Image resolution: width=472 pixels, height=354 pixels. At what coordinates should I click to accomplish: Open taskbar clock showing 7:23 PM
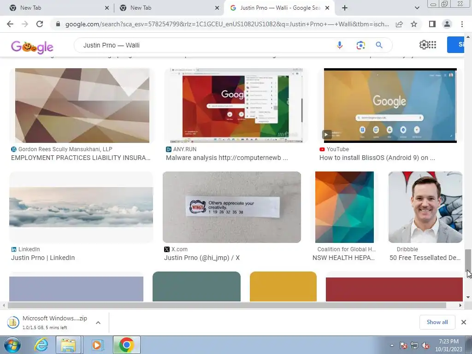[x=448, y=345]
